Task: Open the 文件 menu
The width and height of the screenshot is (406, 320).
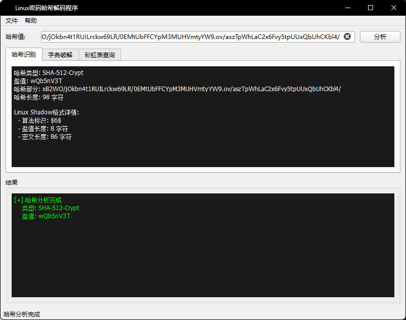Action: tap(12, 21)
